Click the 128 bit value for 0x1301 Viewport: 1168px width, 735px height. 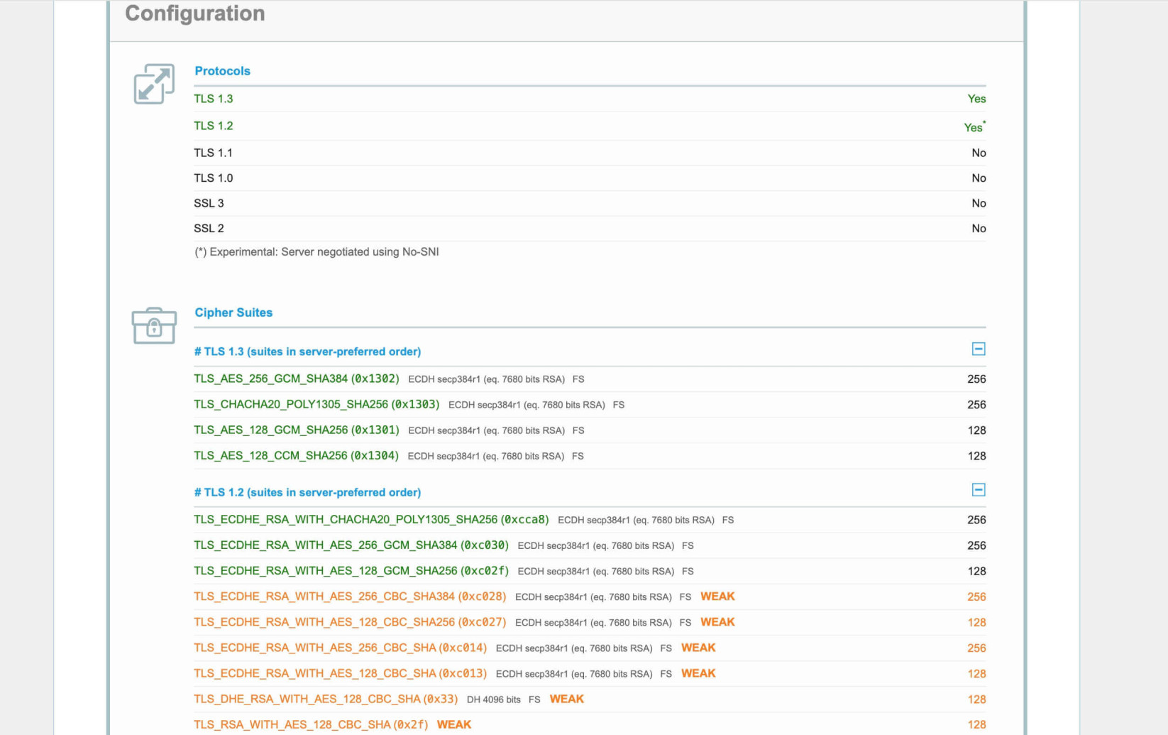click(x=976, y=430)
